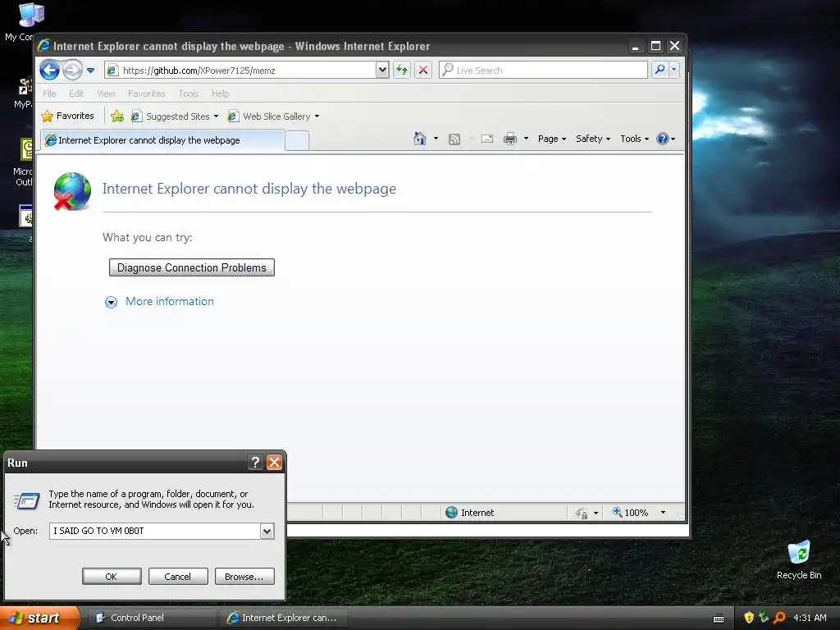840x630 pixels.
Task: Open the recent pages dropdown arrow
Action: pos(90,71)
